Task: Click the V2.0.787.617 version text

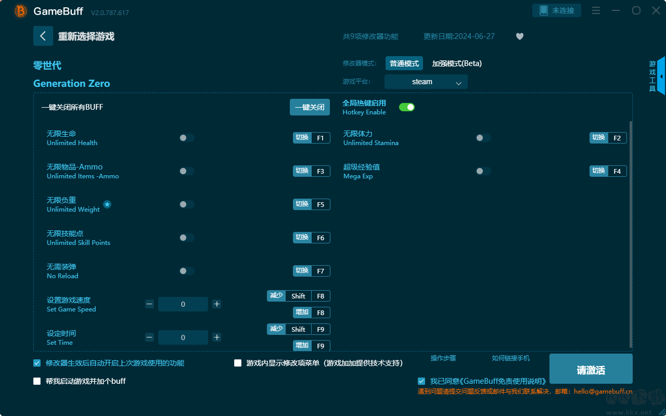Action: 110,12
